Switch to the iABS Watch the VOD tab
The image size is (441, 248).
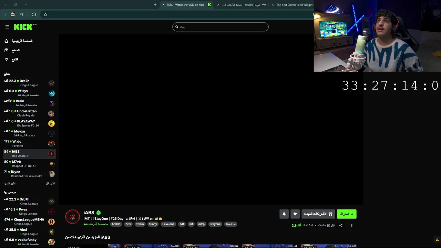[x=187, y=5]
